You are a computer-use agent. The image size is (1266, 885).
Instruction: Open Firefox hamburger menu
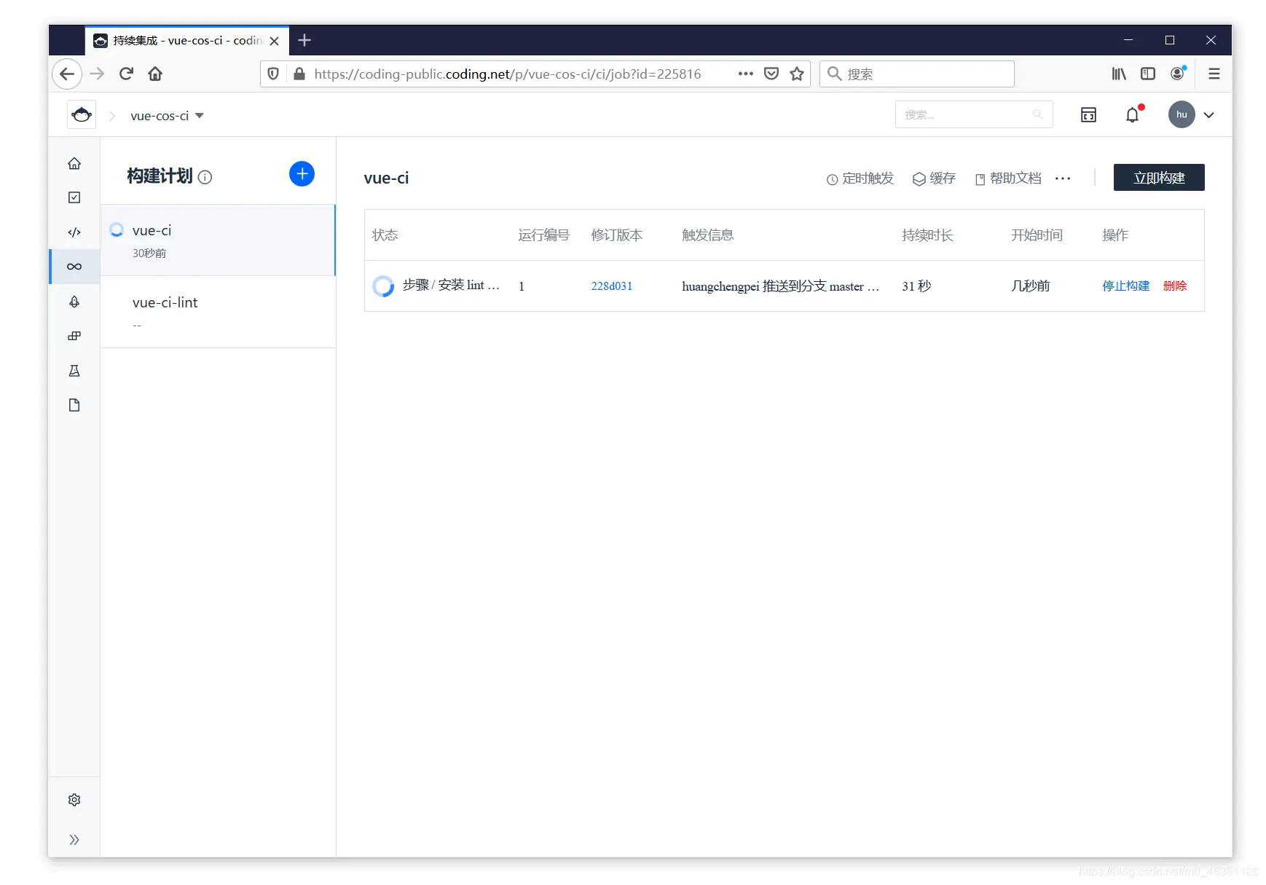[x=1214, y=74]
